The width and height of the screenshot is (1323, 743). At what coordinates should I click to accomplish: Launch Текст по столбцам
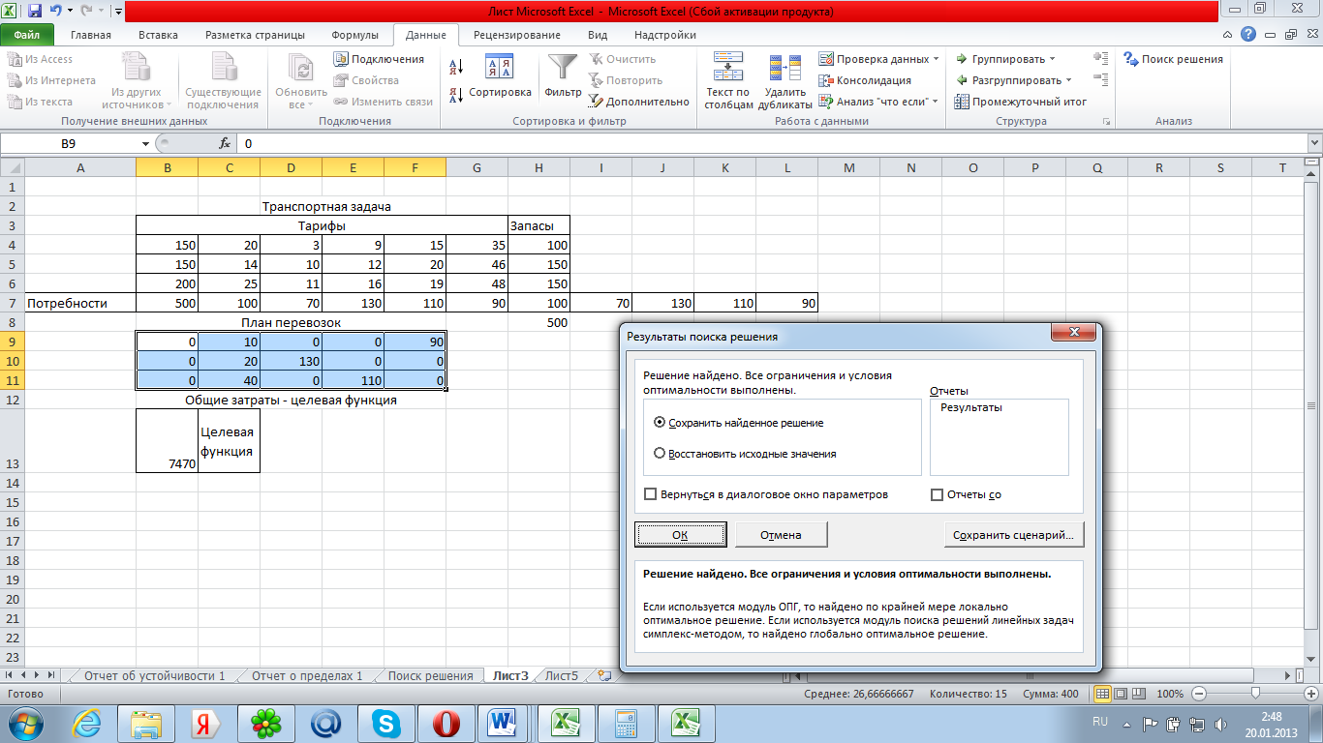click(x=728, y=81)
